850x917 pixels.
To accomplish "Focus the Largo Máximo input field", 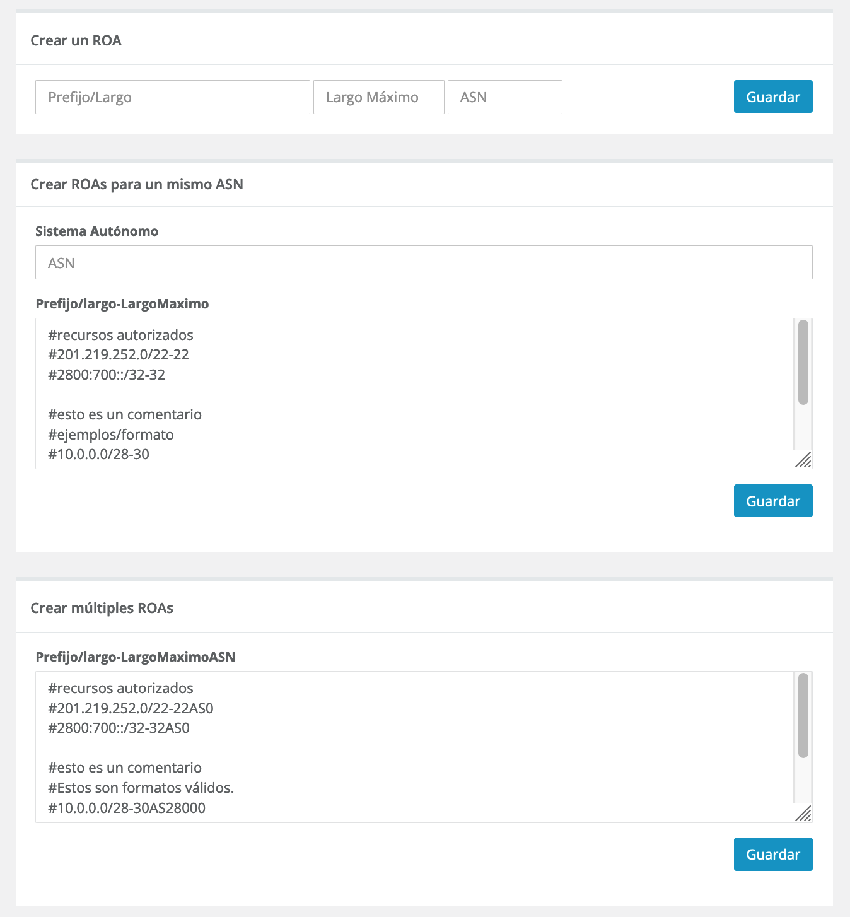I will [x=378, y=97].
